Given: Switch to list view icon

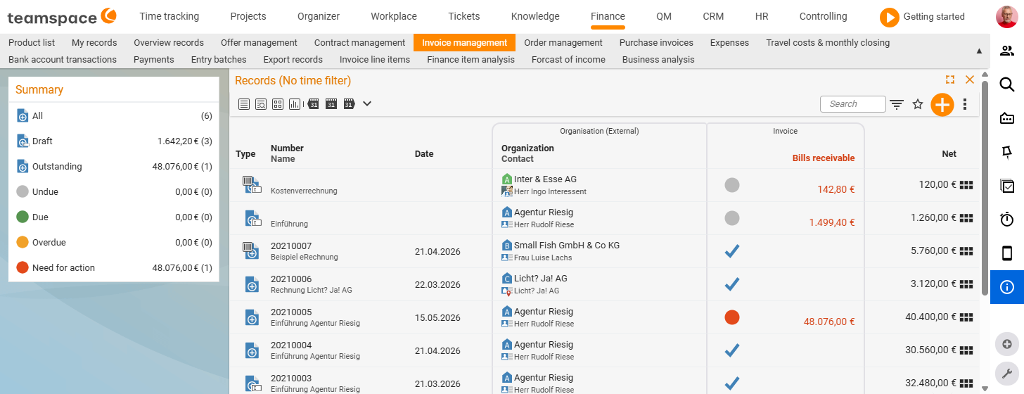Looking at the screenshot, I should [244, 104].
